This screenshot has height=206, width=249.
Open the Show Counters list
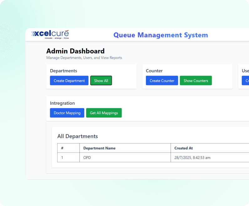[x=196, y=81]
